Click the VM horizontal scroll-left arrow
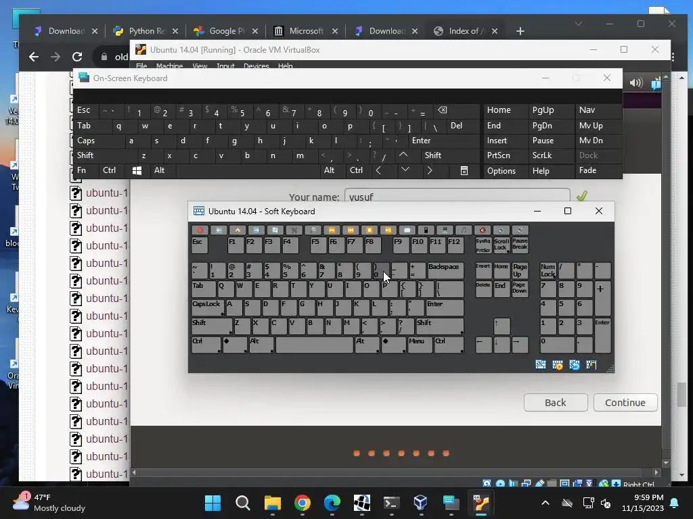This screenshot has height=519, width=693. (x=135, y=472)
